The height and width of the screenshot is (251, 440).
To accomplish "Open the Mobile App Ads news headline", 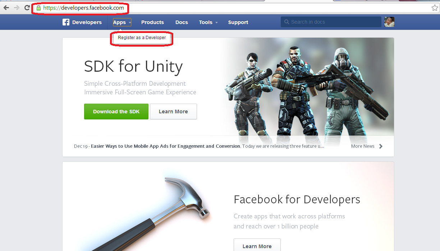I will point(165,146).
